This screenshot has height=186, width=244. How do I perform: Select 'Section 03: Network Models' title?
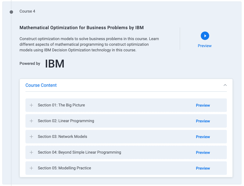point(63,136)
